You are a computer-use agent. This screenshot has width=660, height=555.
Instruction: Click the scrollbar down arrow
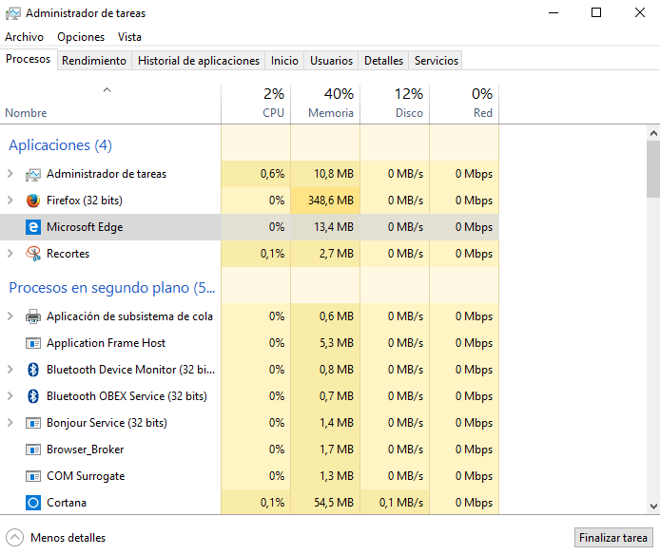click(x=653, y=507)
